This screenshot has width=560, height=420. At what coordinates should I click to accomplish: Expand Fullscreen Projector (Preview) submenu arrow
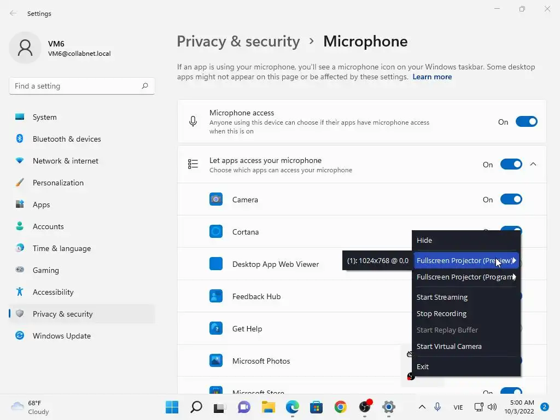click(x=514, y=260)
